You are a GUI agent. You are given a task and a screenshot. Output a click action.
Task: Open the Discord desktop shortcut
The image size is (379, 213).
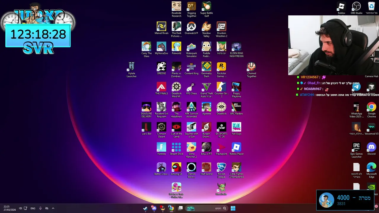[x=371, y=149]
